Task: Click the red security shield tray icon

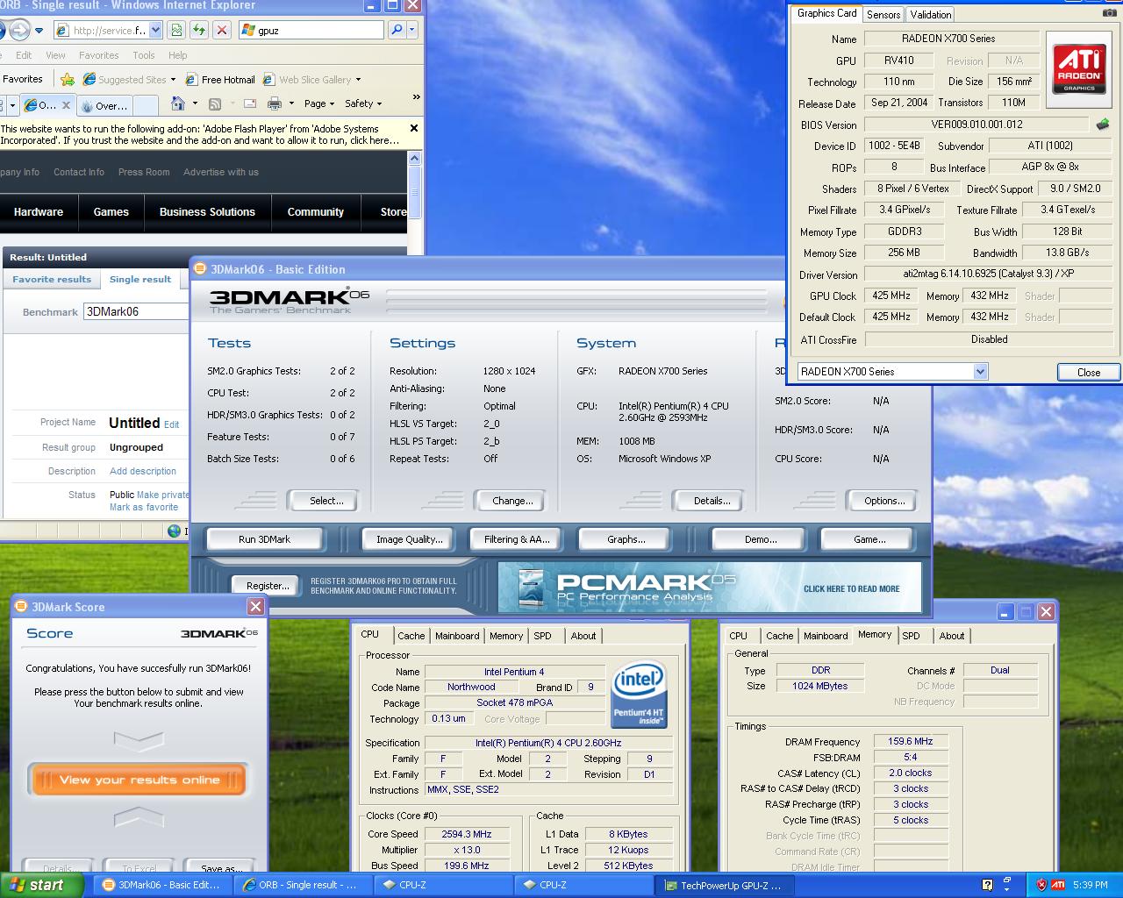Action: click(x=1041, y=885)
